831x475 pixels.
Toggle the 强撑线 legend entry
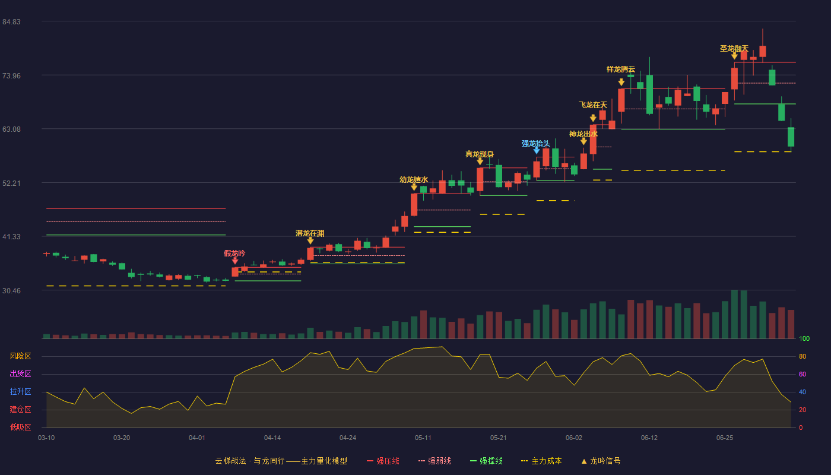[486, 461]
